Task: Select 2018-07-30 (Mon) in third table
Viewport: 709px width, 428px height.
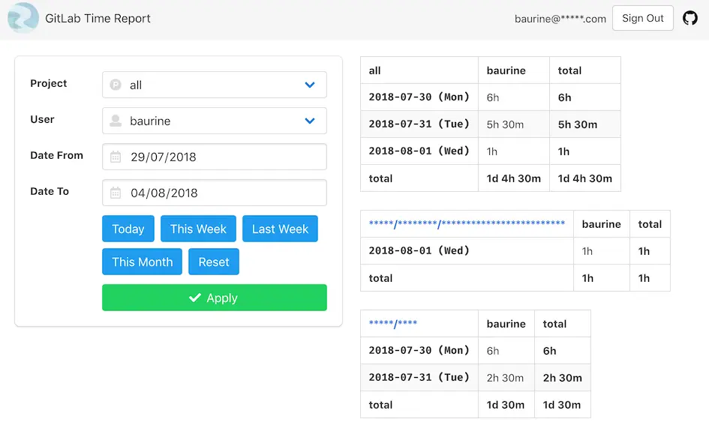Action: tap(419, 350)
